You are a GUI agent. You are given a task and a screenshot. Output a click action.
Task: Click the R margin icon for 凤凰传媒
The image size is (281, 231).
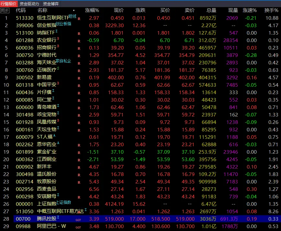click(x=79, y=123)
